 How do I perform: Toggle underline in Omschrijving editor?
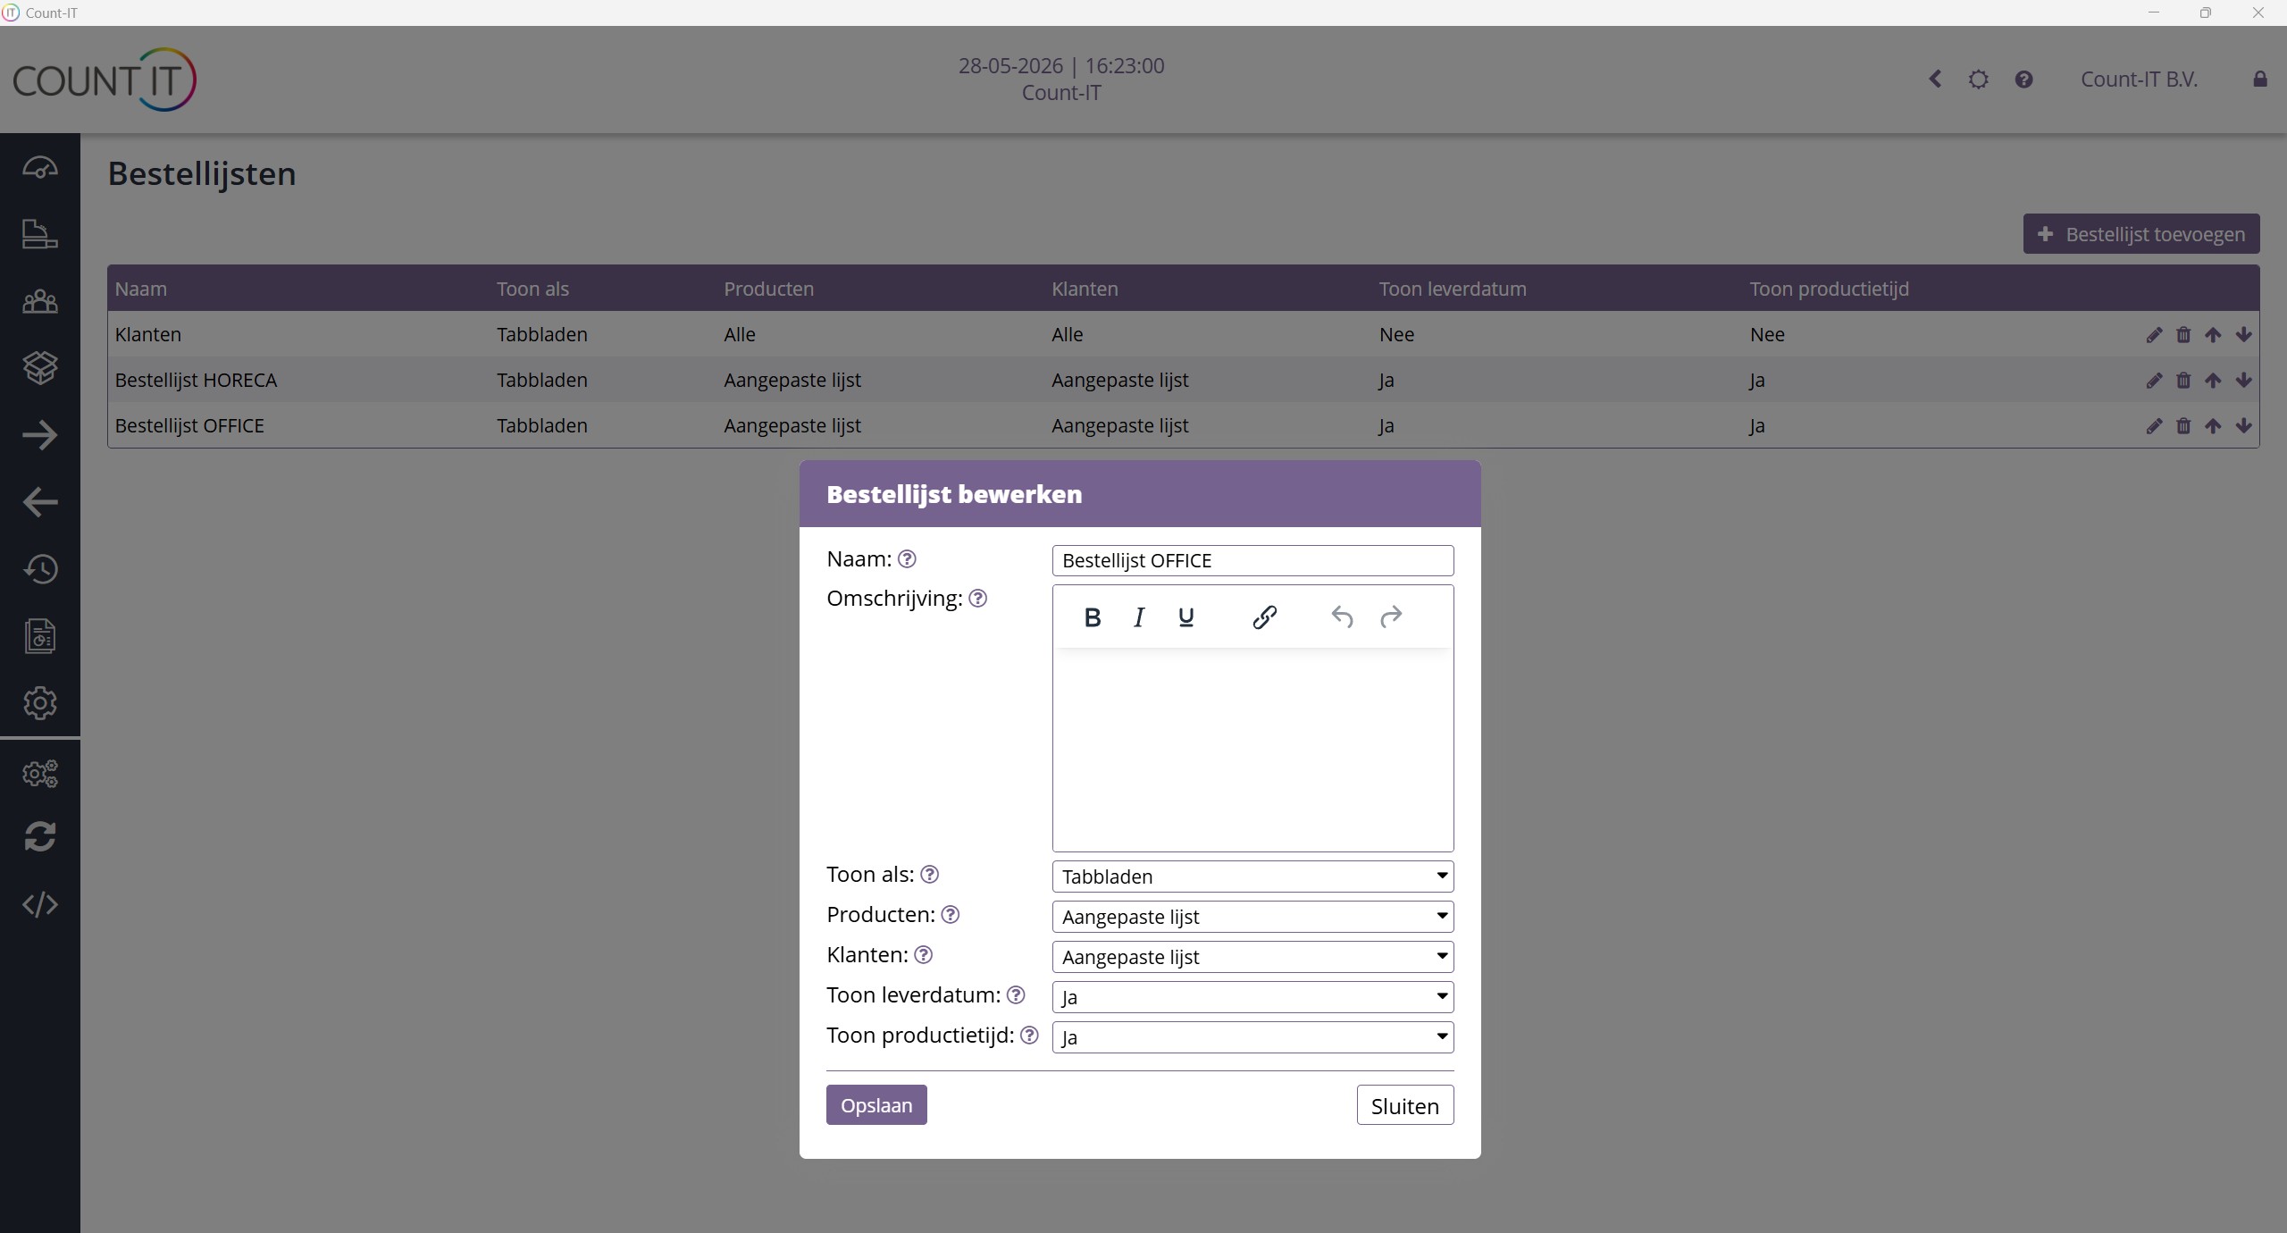[1186, 617]
